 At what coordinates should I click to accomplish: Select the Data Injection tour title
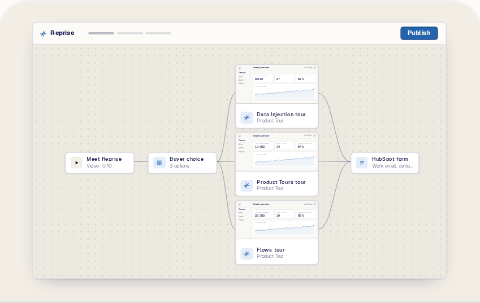coord(281,115)
